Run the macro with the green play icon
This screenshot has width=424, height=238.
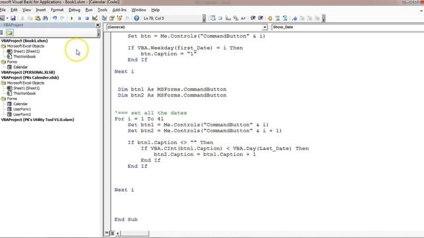[x=72, y=18]
